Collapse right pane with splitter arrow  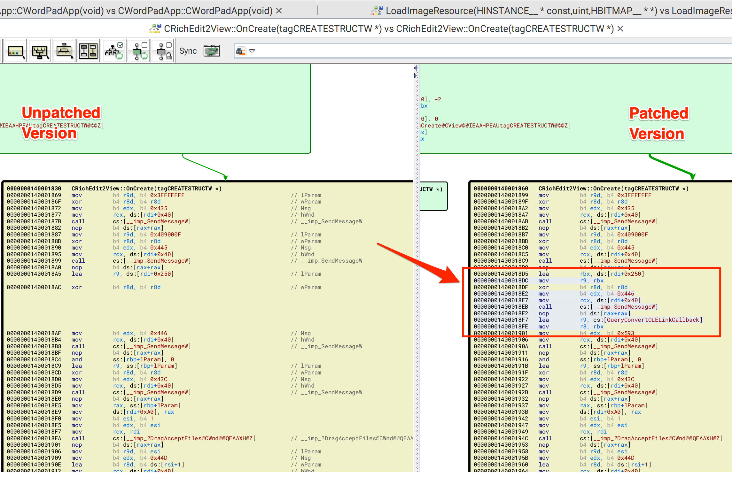coord(416,76)
